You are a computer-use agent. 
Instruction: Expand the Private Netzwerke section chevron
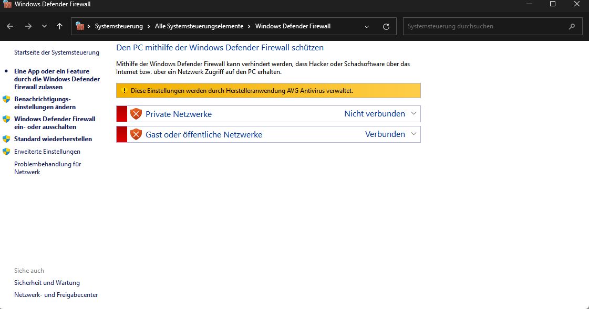point(414,113)
